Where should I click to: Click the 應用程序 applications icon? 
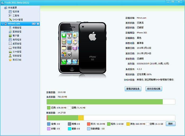click(10, 40)
